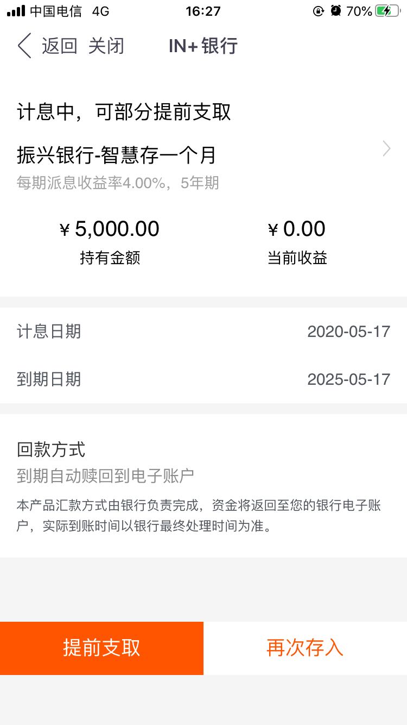Tap the 计息日期 row
Screen dimensions: 407x725
pyautogui.click(x=203, y=332)
